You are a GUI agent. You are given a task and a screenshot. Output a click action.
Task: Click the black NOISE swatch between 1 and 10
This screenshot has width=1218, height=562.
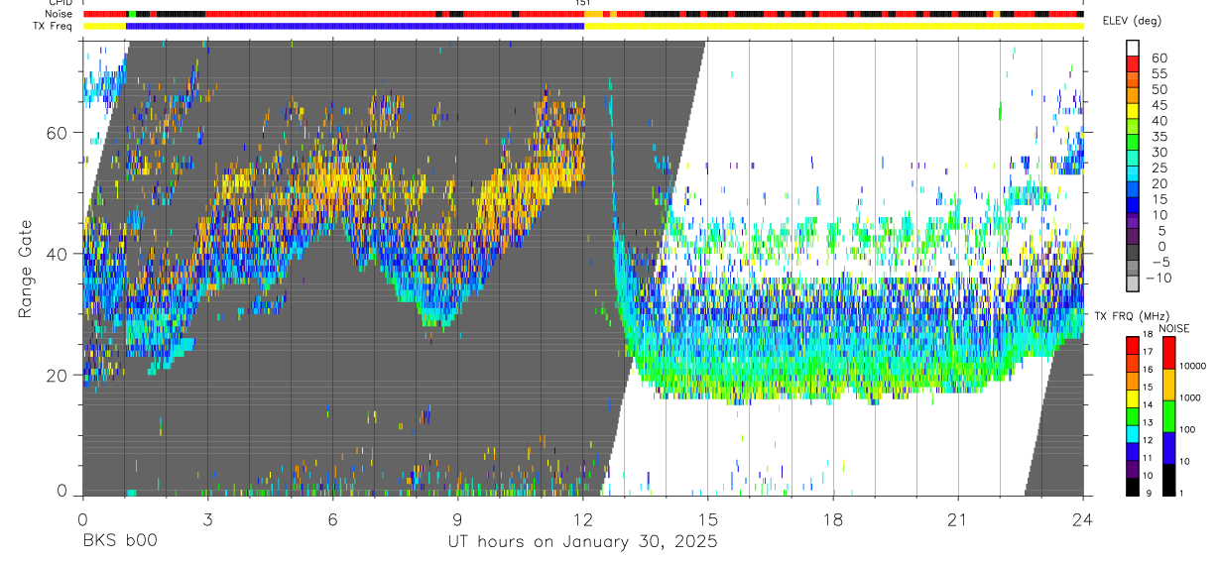[1169, 479]
